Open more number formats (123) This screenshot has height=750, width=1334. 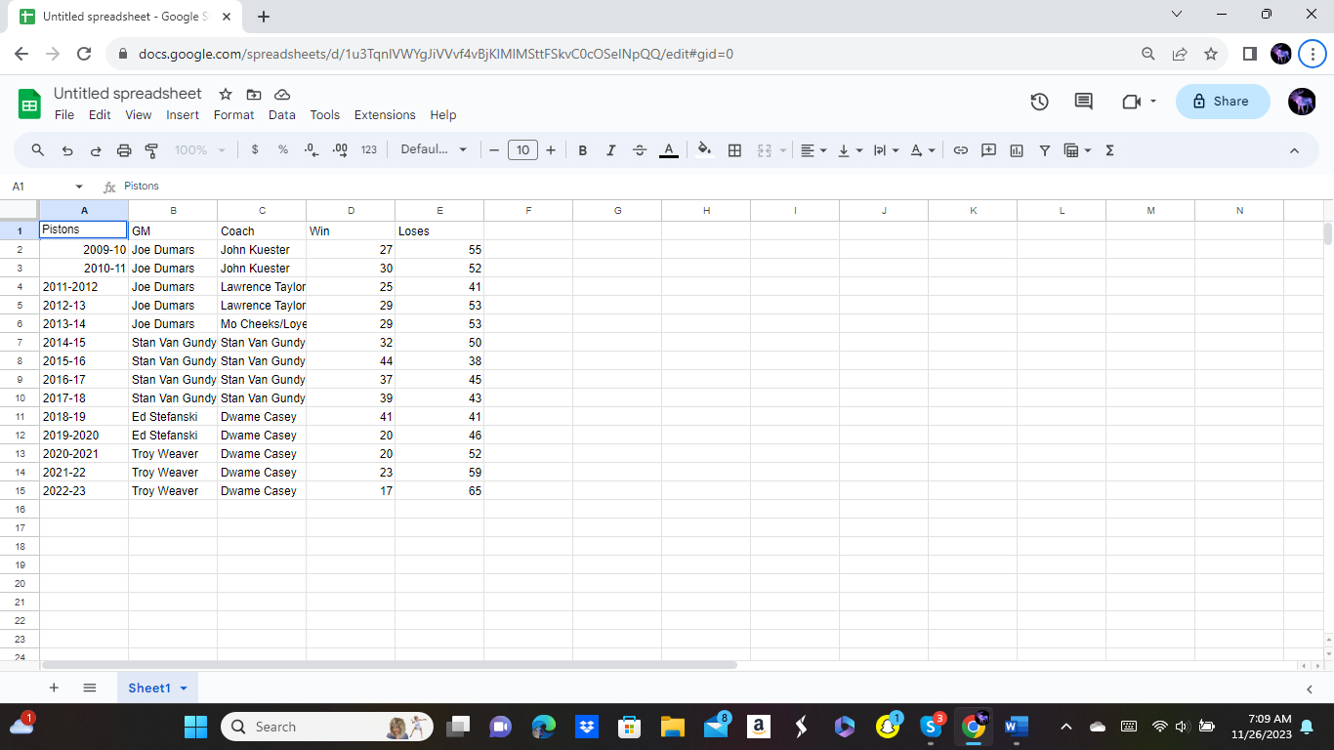click(x=368, y=150)
